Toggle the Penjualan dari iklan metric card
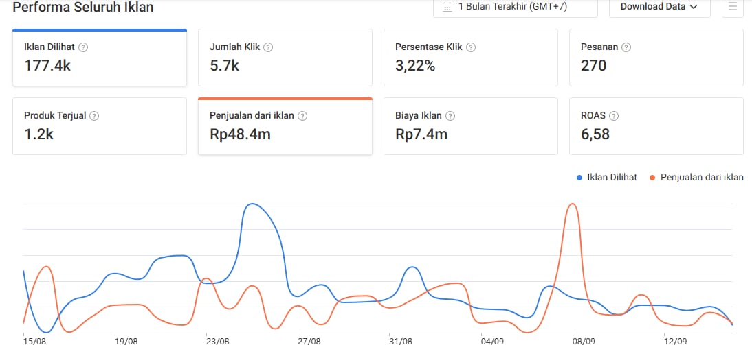The width and height of the screenshot is (752, 345). click(x=285, y=126)
